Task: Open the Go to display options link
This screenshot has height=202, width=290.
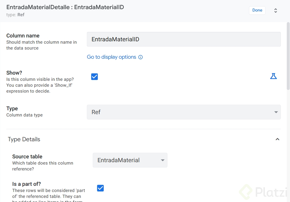Action: tap(111, 57)
